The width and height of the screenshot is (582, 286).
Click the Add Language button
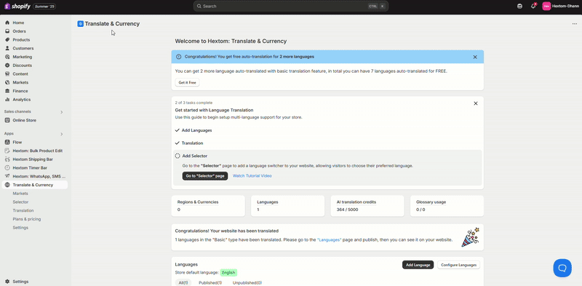(418, 265)
